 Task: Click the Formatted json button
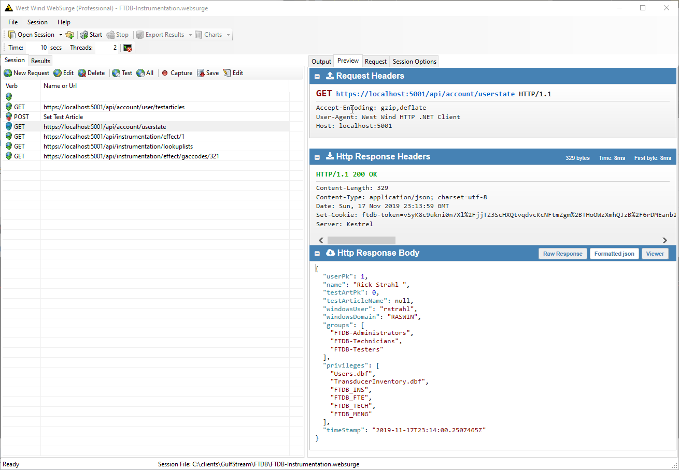[x=614, y=254]
